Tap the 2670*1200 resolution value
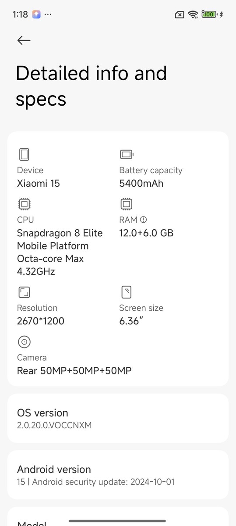The width and height of the screenshot is (236, 526). pos(41,321)
